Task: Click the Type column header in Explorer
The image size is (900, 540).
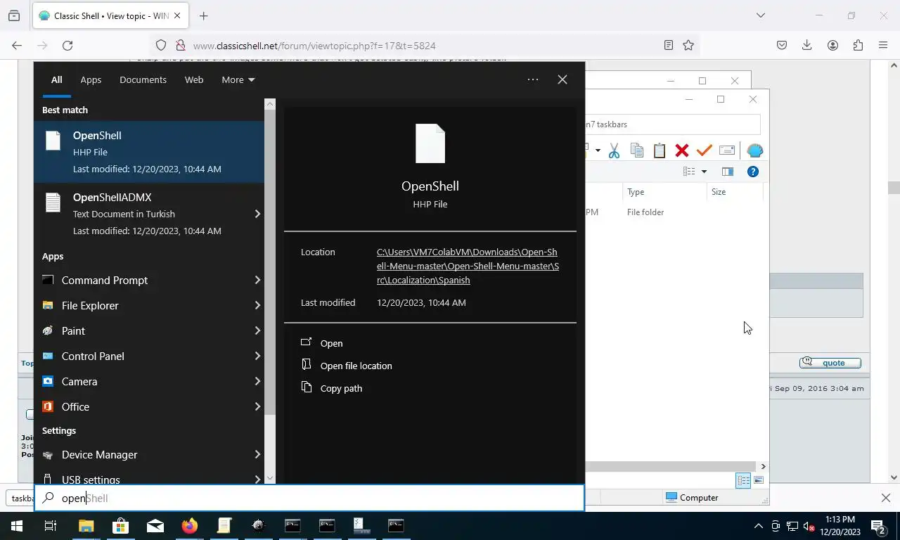Action: (x=636, y=191)
